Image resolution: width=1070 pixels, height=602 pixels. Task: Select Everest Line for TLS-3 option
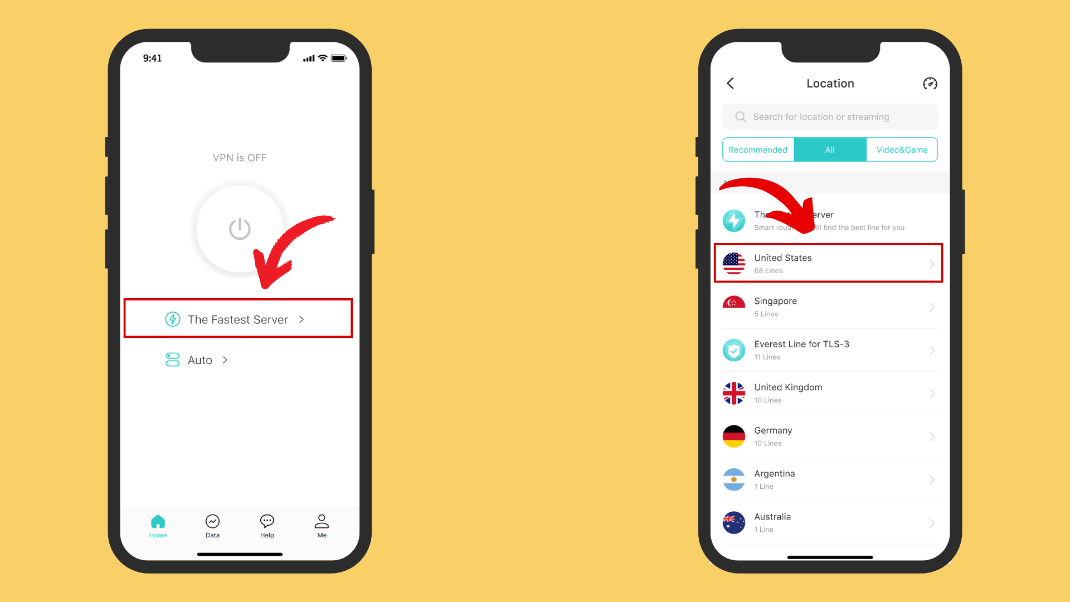[829, 350]
